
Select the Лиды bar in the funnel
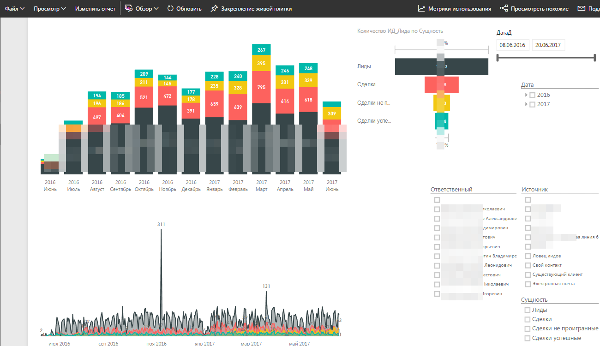tap(442, 66)
